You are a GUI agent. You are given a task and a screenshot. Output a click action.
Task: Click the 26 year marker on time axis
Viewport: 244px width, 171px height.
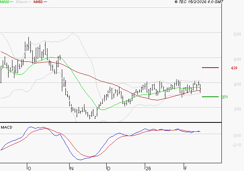(148, 169)
